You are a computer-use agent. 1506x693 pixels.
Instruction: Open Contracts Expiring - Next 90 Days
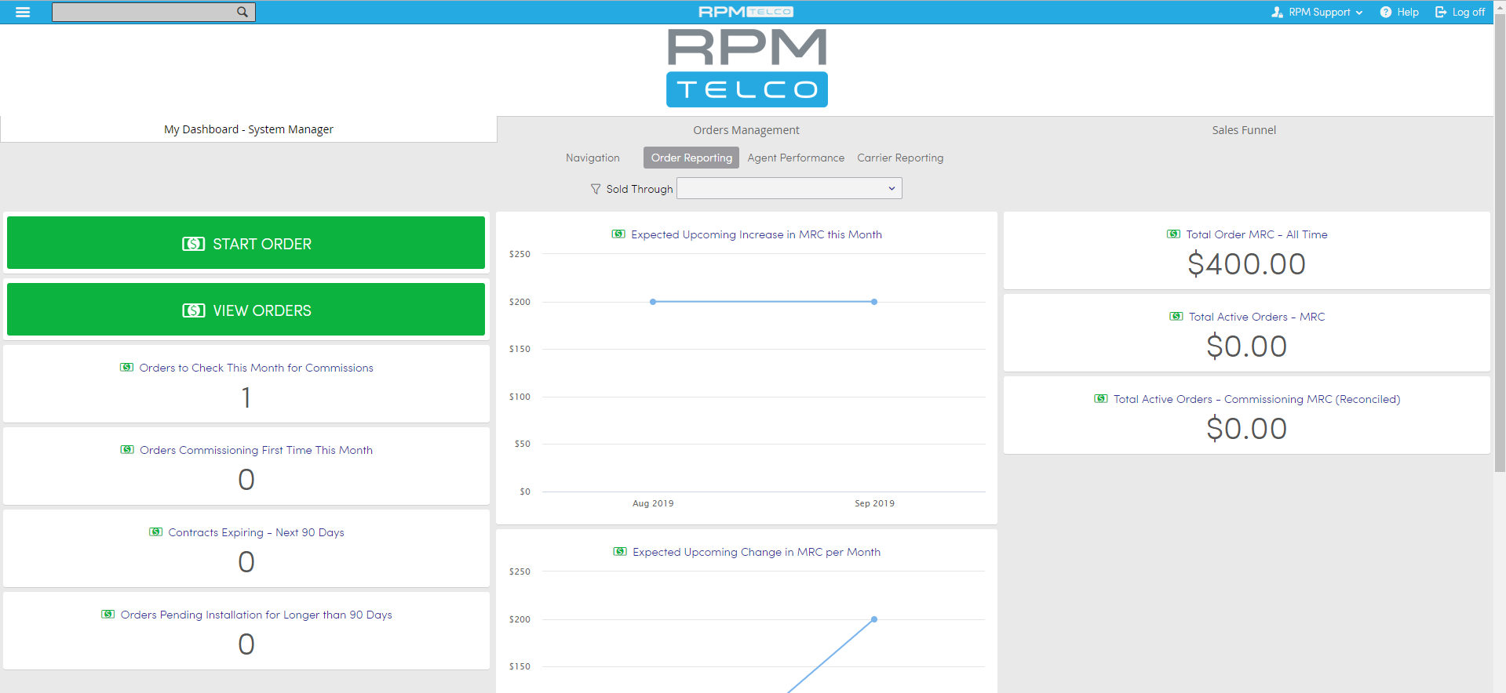[257, 532]
